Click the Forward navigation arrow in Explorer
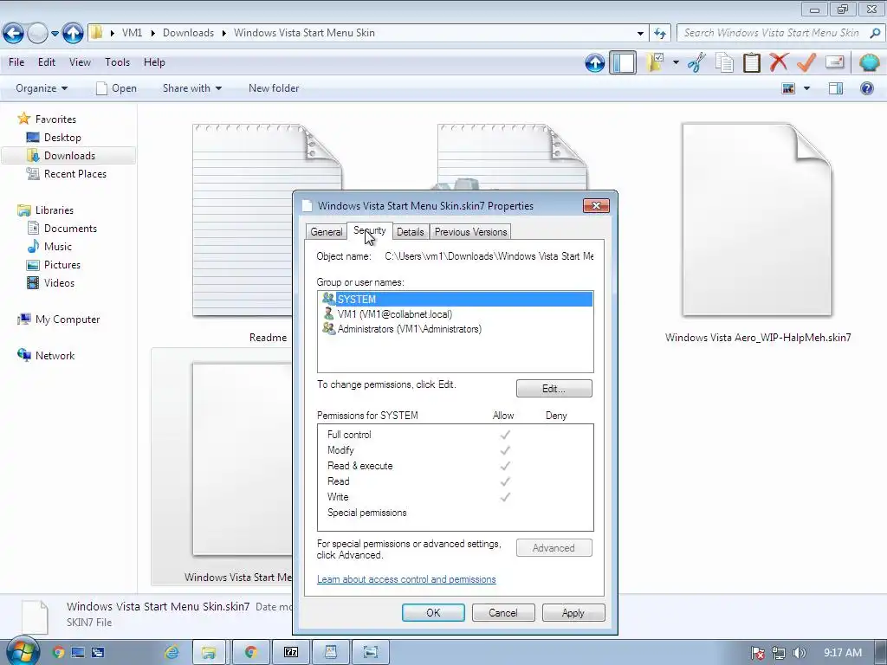 coord(38,34)
